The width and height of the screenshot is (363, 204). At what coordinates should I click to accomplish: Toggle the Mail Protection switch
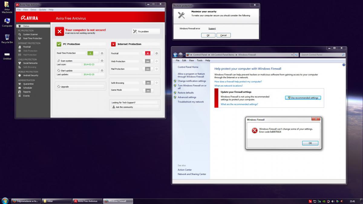[148, 69]
